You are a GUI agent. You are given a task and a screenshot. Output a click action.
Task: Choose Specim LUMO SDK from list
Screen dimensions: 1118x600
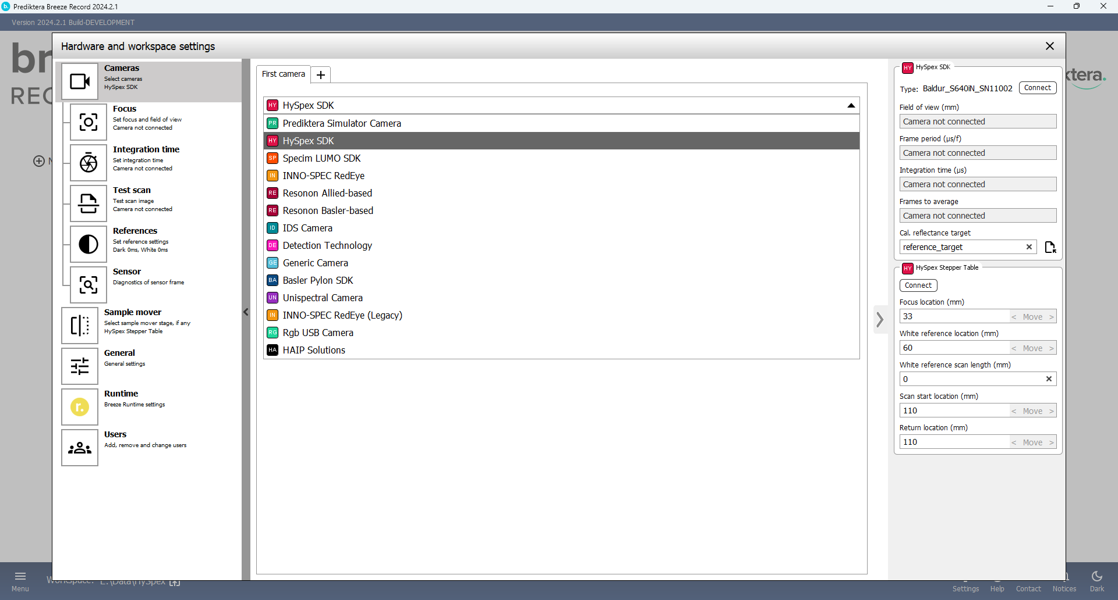pyautogui.click(x=321, y=158)
